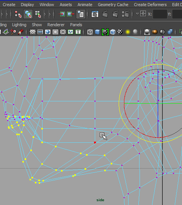
Task: Toggle the Film Gate display
Action: (x=40, y=32)
